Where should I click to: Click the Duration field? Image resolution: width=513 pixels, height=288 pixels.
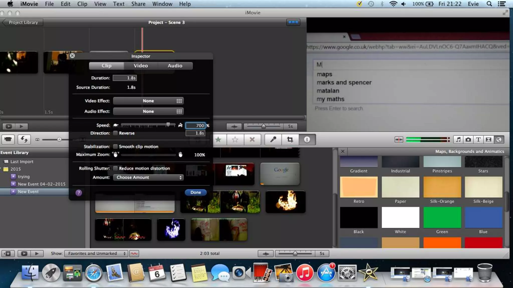[x=125, y=78]
